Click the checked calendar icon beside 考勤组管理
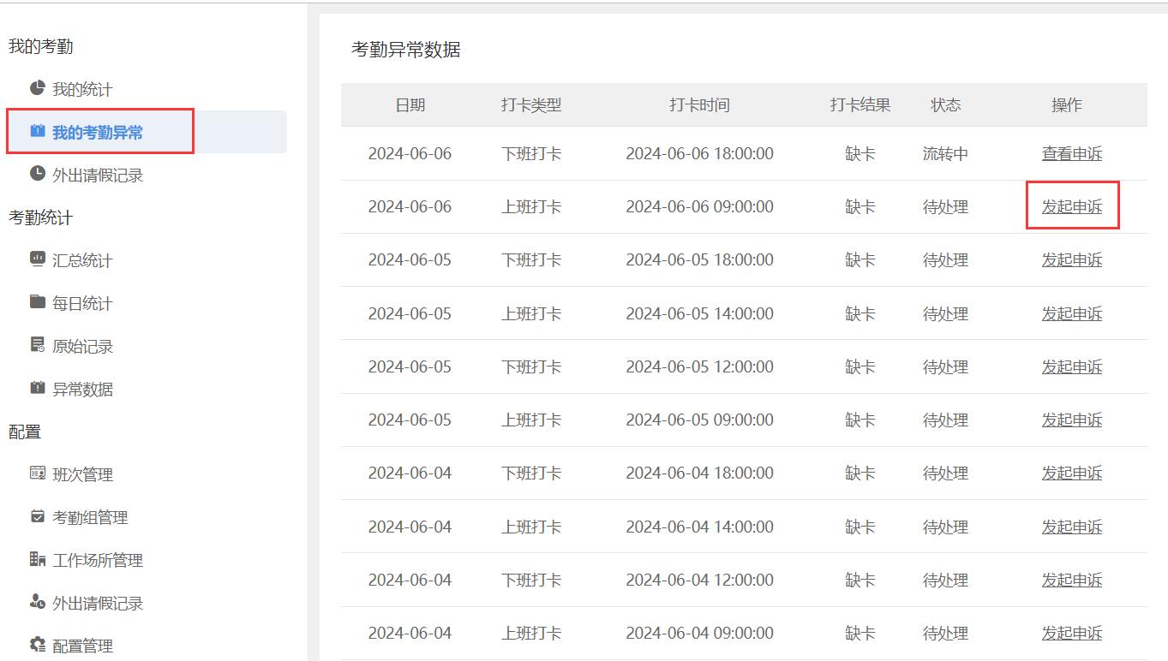This screenshot has width=1168, height=661. click(37, 516)
